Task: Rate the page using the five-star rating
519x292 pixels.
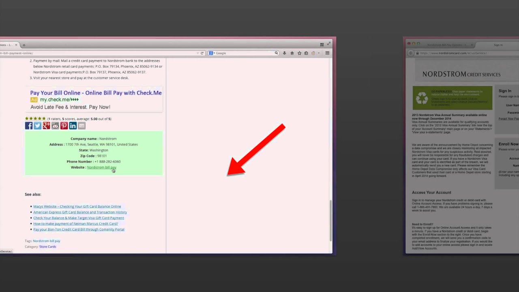Action: (x=35, y=119)
